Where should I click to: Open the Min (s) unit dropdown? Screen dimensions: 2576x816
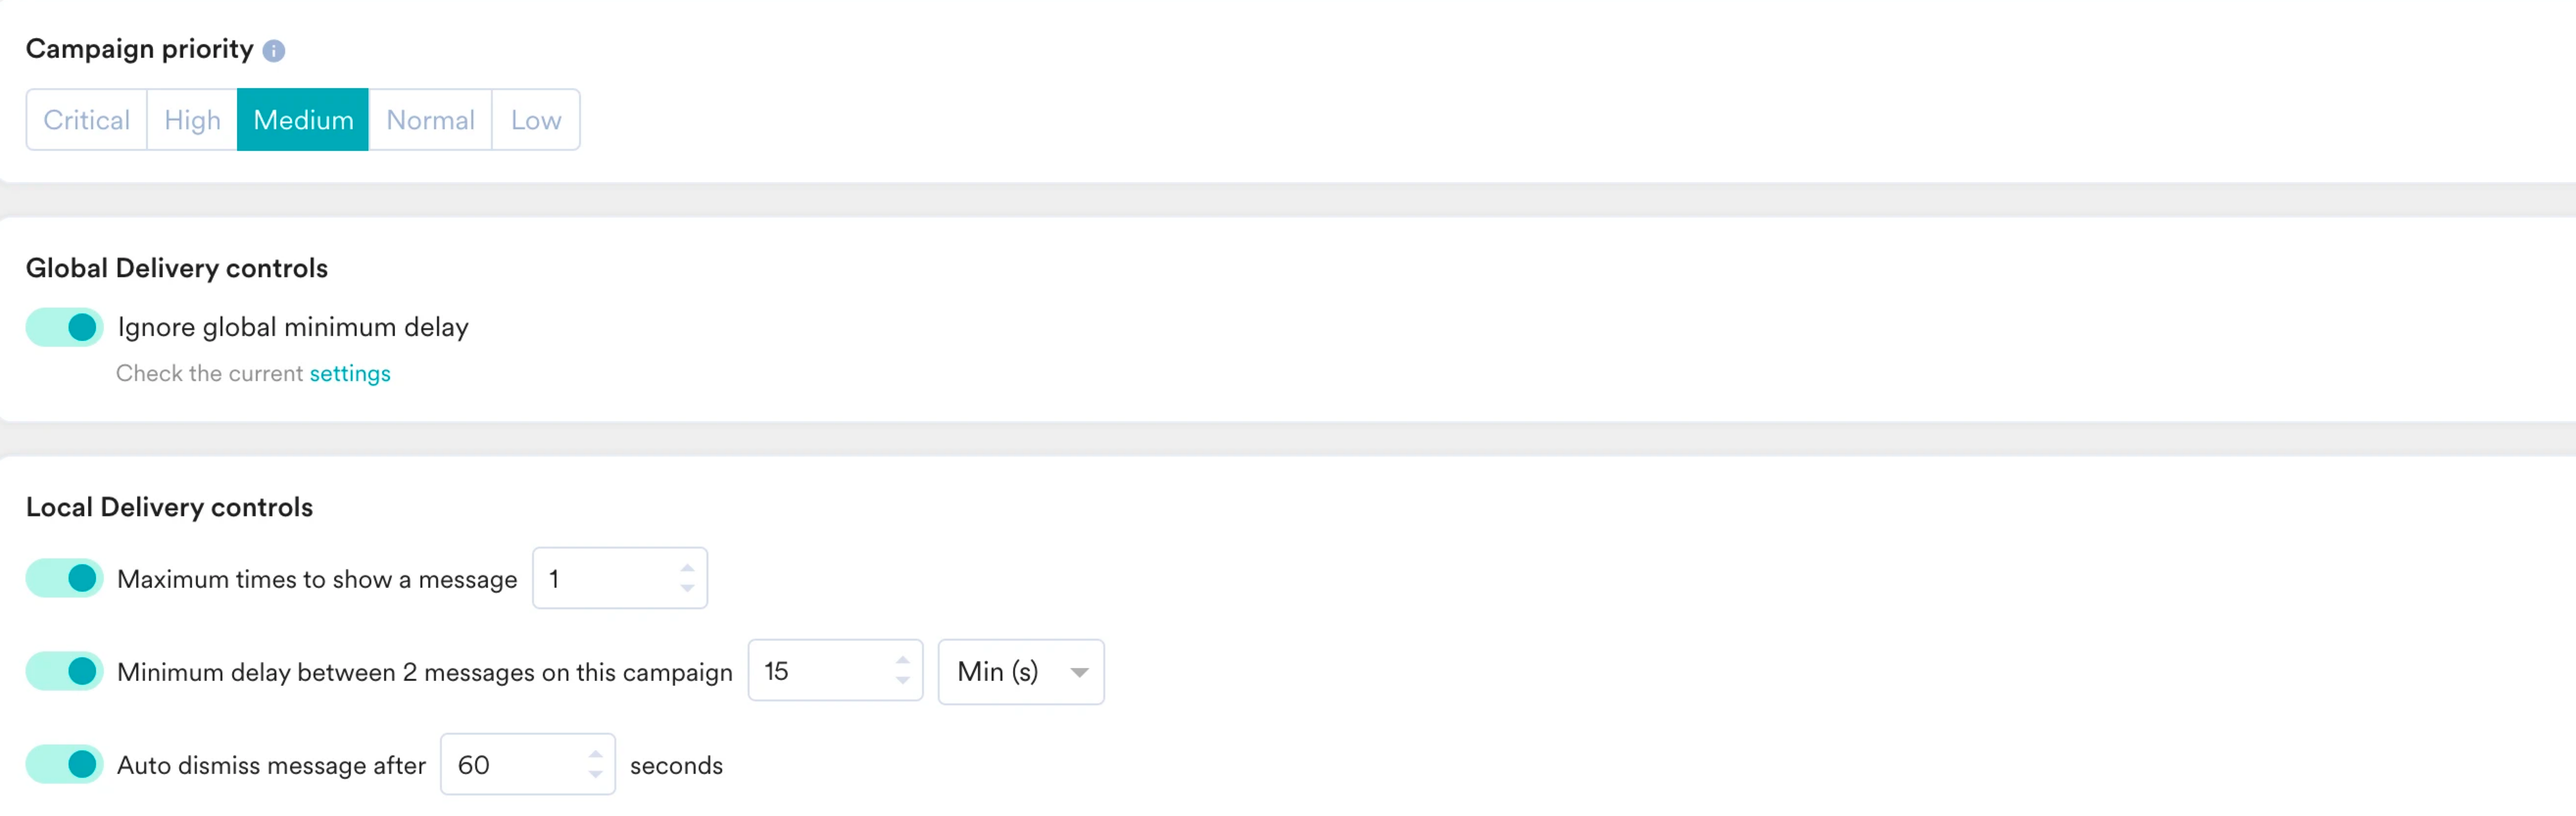coord(1021,672)
